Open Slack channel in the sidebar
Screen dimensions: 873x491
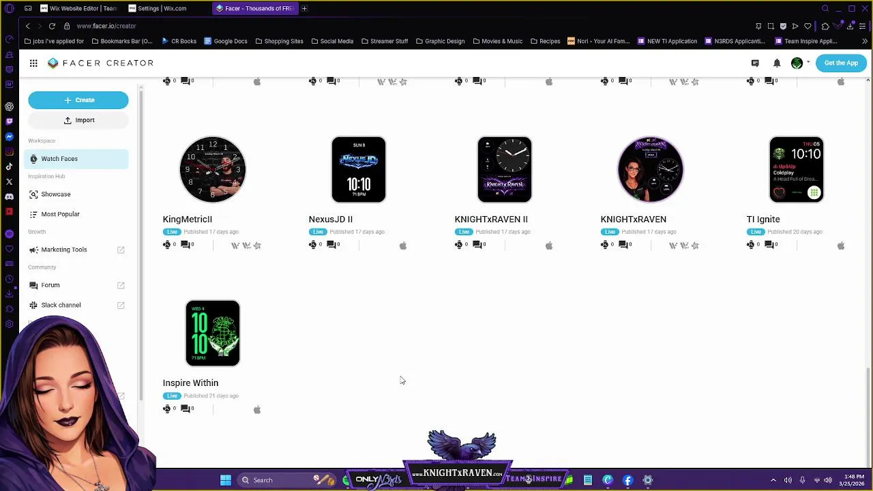point(61,305)
